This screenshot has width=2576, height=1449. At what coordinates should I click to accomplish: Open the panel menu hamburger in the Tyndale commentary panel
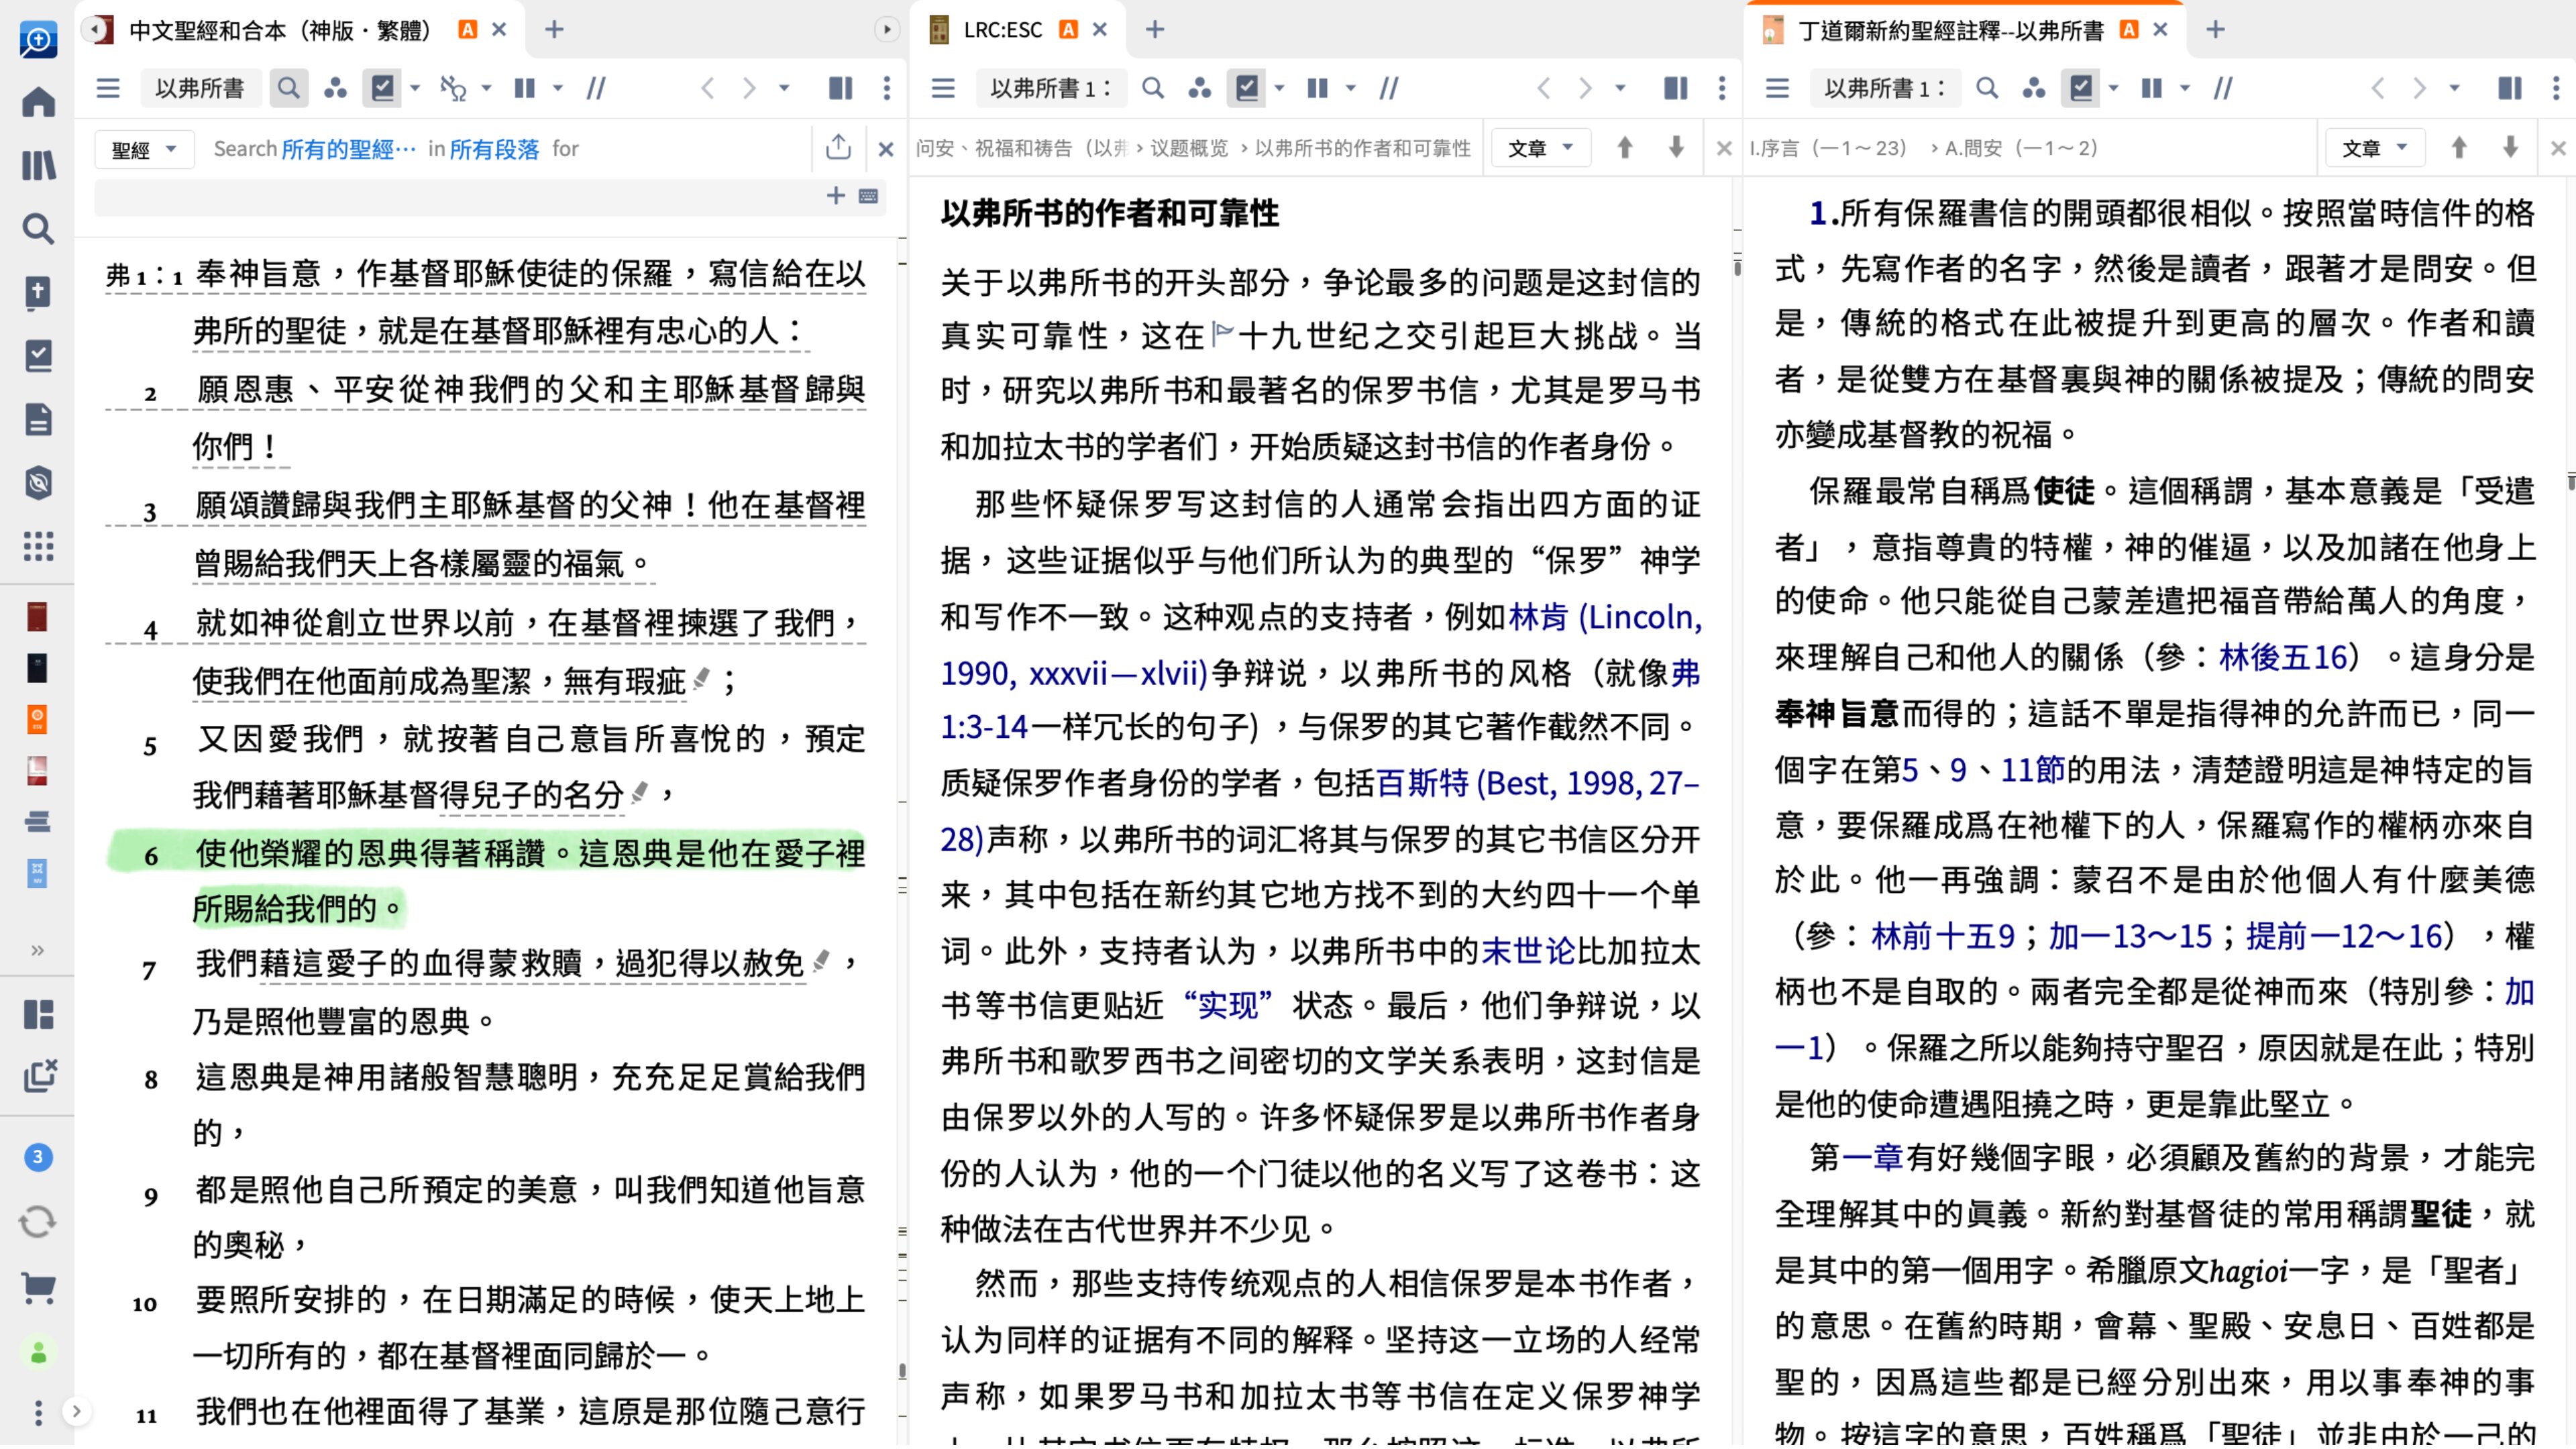click(1777, 88)
